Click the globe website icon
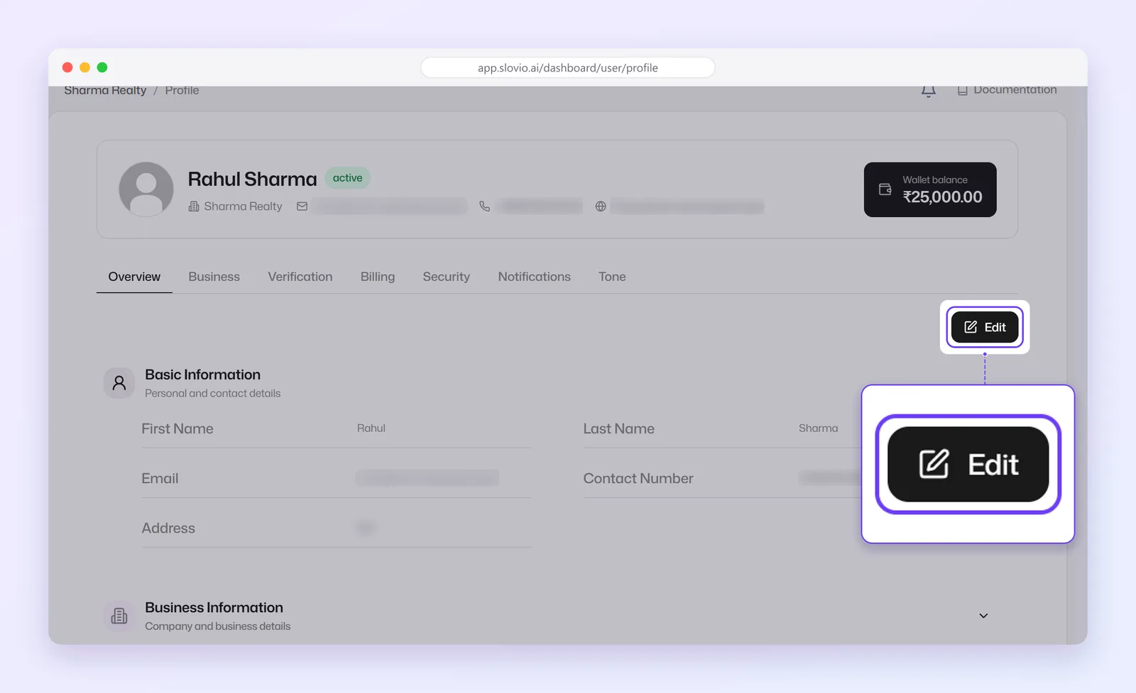The height and width of the screenshot is (693, 1136). pyautogui.click(x=601, y=206)
